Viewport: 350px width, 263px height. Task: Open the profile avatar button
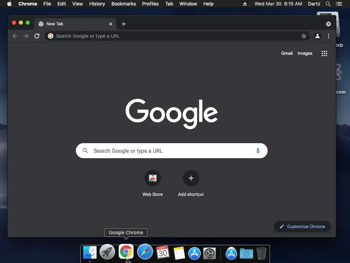pyautogui.click(x=318, y=36)
